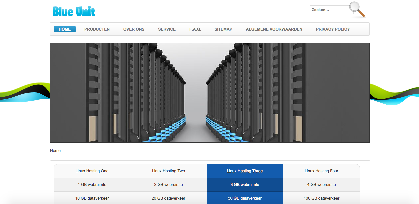This screenshot has height=204, width=419.
Task: Click the 50 GB dataverkeer cell
Action: (x=245, y=198)
